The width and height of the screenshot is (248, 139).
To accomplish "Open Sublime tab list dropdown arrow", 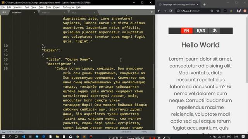I will pyautogui.click(x=152, y=12).
